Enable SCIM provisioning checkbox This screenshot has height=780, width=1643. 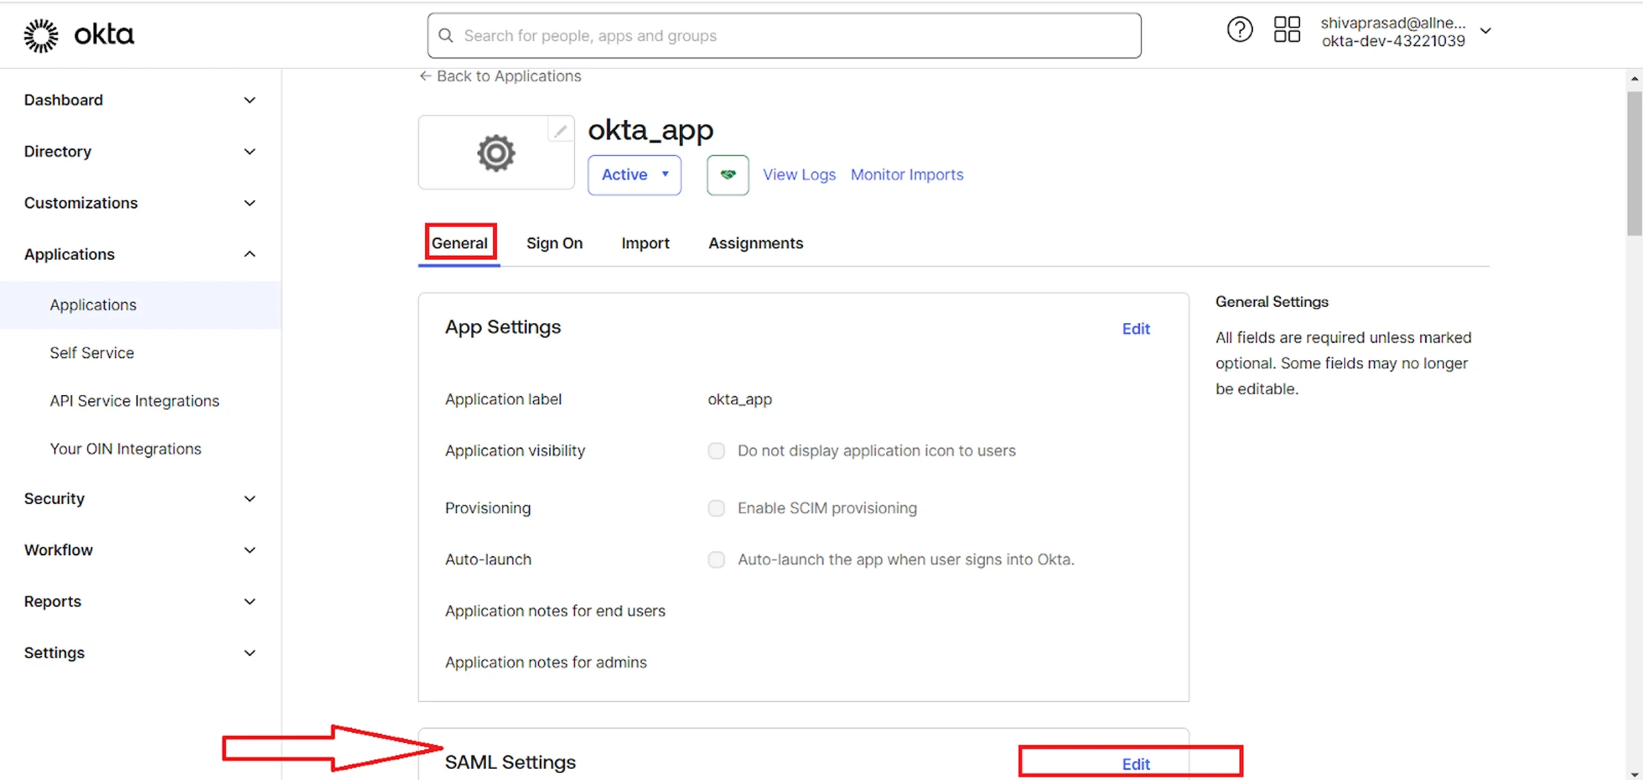(716, 508)
